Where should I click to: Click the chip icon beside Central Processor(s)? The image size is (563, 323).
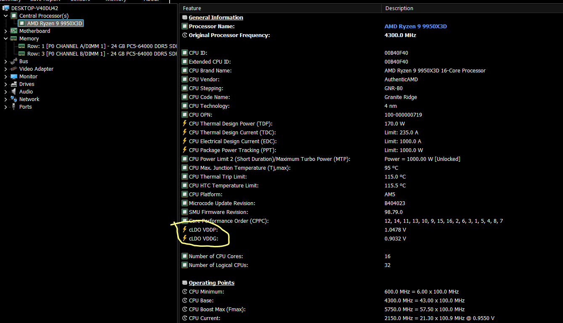pyautogui.click(x=14, y=16)
